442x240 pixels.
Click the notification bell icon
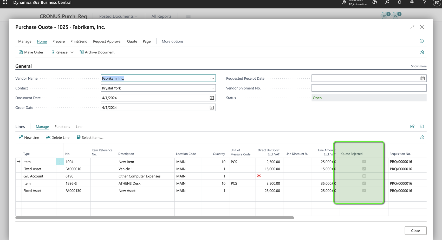(399, 3)
